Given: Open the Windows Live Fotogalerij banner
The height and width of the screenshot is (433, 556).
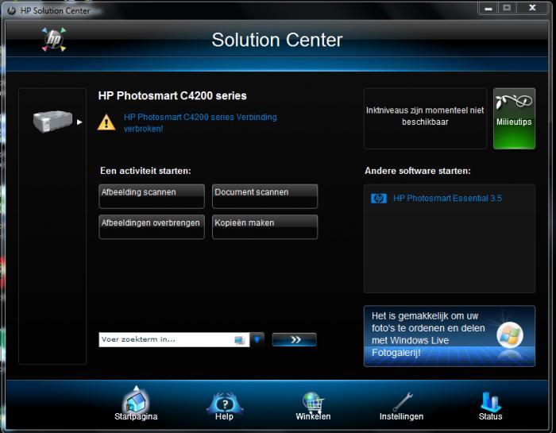Looking at the screenshot, I should [x=450, y=336].
